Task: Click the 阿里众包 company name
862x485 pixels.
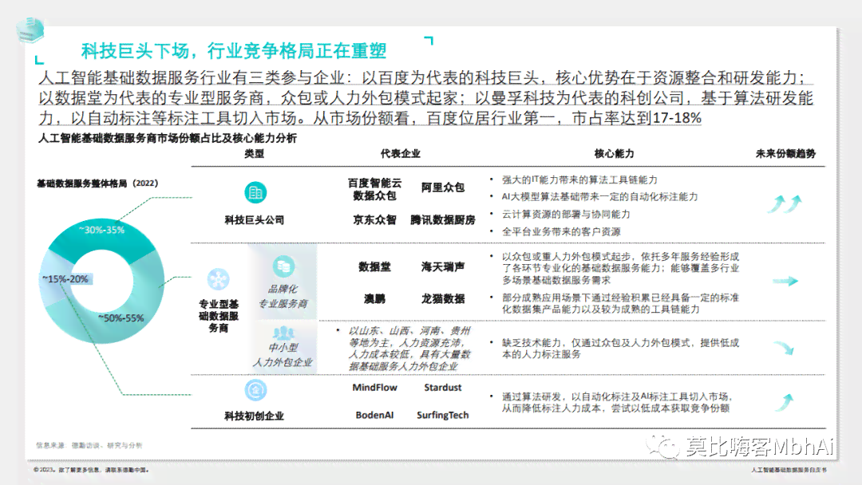Action: coord(442,187)
